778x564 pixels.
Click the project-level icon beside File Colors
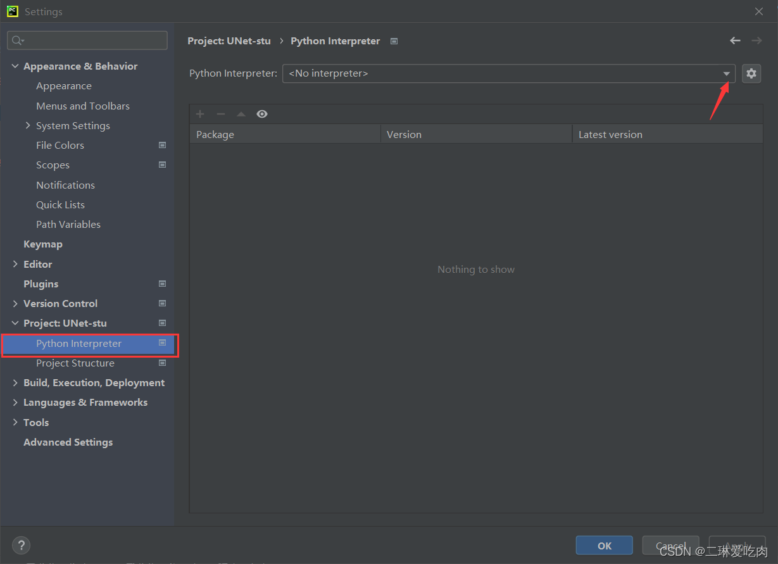[x=162, y=145]
